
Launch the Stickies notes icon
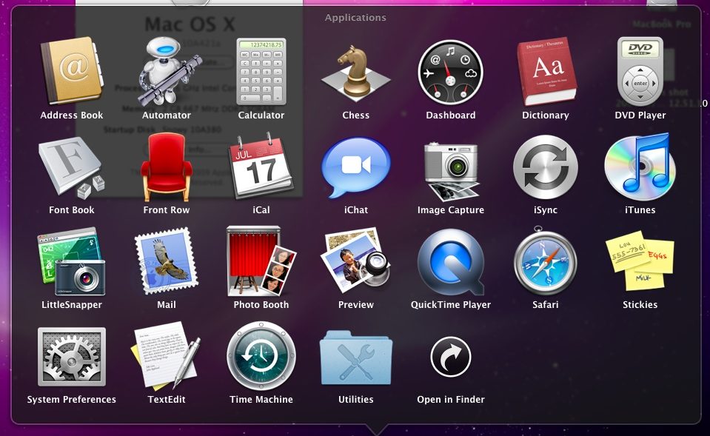640,261
